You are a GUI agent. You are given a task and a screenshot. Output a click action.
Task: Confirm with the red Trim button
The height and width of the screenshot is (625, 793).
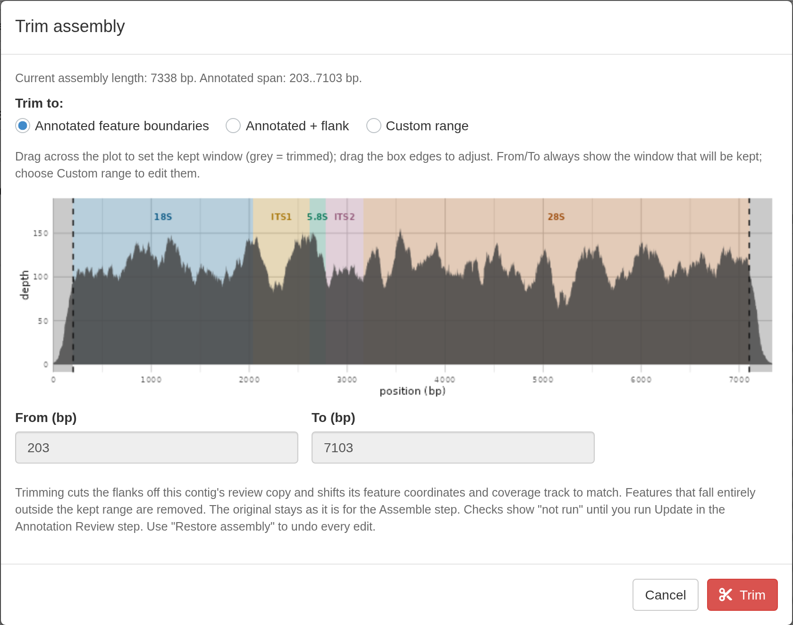pos(742,595)
